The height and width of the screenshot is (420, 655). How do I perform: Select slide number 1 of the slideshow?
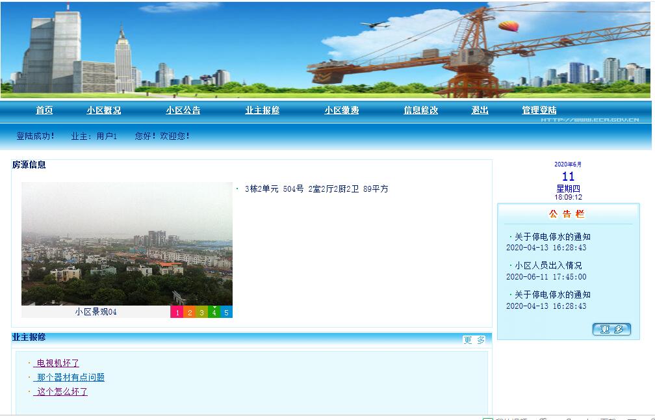pyautogui.click(x=177, y=312)
